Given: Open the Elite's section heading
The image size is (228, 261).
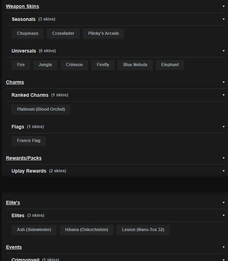Looking at the screenshot, I should point(13,203).
